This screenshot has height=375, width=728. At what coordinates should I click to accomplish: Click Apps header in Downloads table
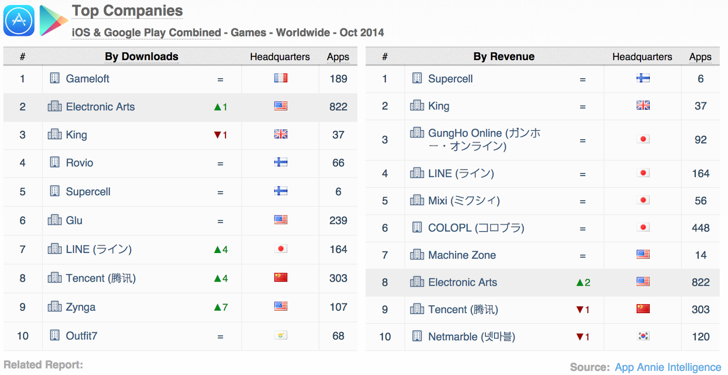pyautogui.click(x=338, y=57)
